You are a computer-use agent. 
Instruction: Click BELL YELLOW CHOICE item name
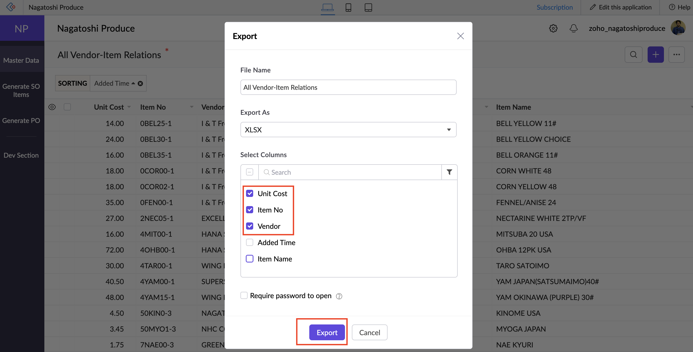(x=533, y=139)
